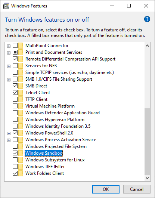155x198 pixels.
Task: Enable the MultiPoint Connector checkbox
Action: click(x=15, y=46)
